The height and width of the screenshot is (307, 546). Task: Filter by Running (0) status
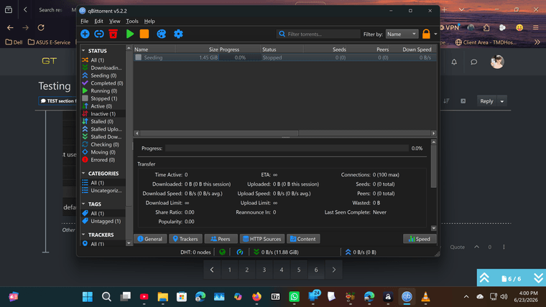pyautogui.click(x=103, y=91)
